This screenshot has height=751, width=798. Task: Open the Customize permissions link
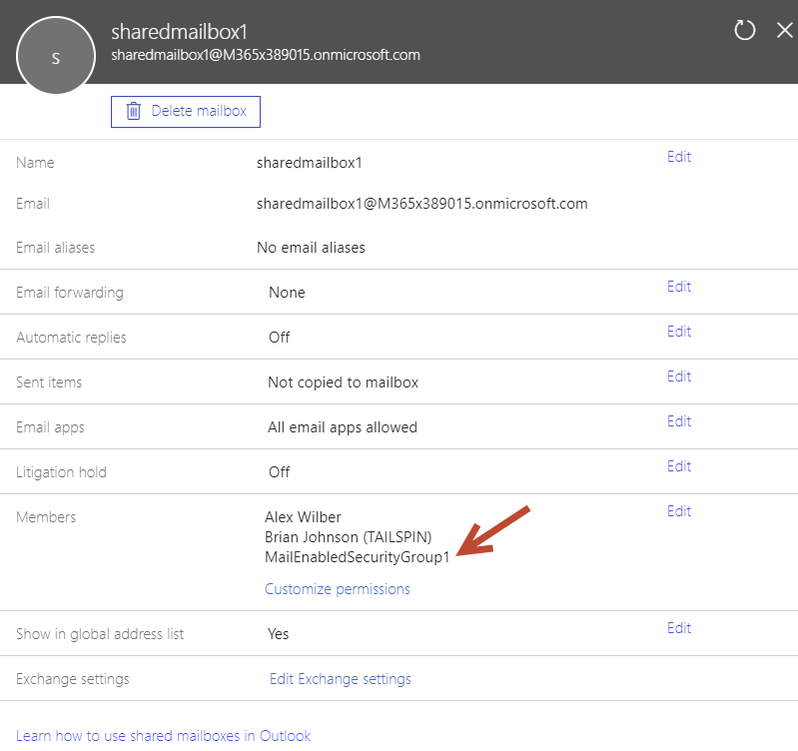337,589
